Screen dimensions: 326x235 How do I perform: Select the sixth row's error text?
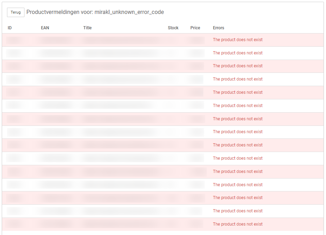point(238,106)
